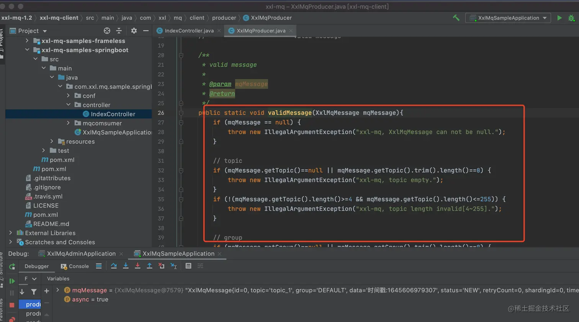The width and height of the screenshot is (579, 322).
Task: Run XxlMqSampleApplication with green play icon
Action: coord(559,18)
